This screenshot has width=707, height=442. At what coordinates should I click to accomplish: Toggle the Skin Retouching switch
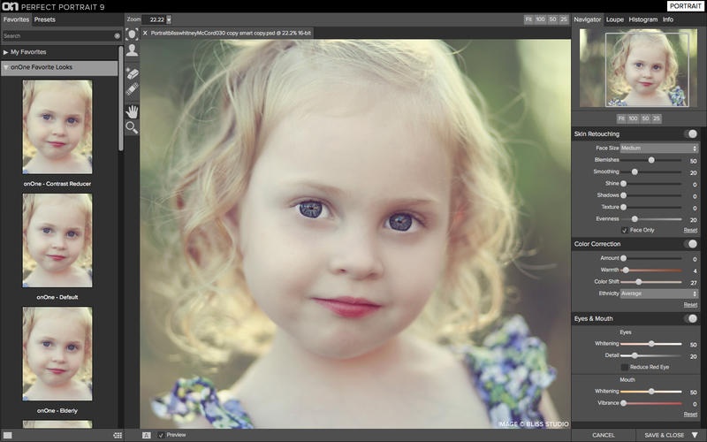[690, 133]
